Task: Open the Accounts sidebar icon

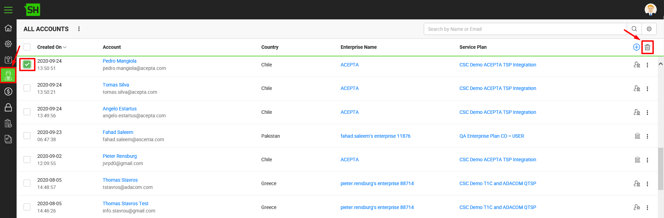Action: [x=8, y=75]
